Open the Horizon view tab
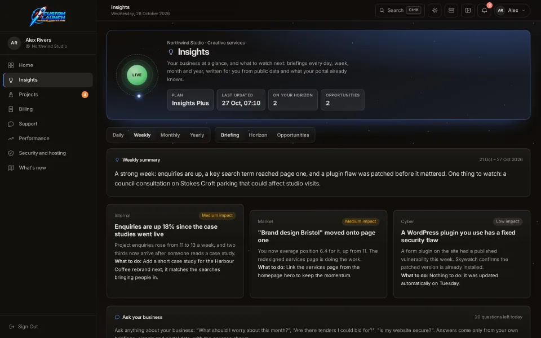Screen dimensions: 541x338 point(258,135)
